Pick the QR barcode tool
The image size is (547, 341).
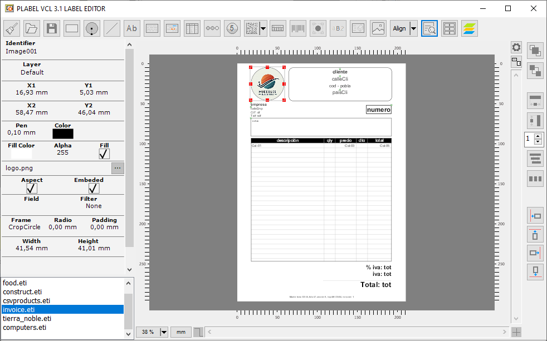pos(251,28)
